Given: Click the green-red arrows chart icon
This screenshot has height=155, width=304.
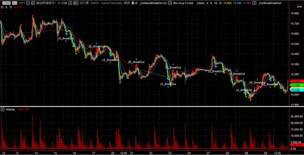Looking at the screenshot, I should point(299,6).
